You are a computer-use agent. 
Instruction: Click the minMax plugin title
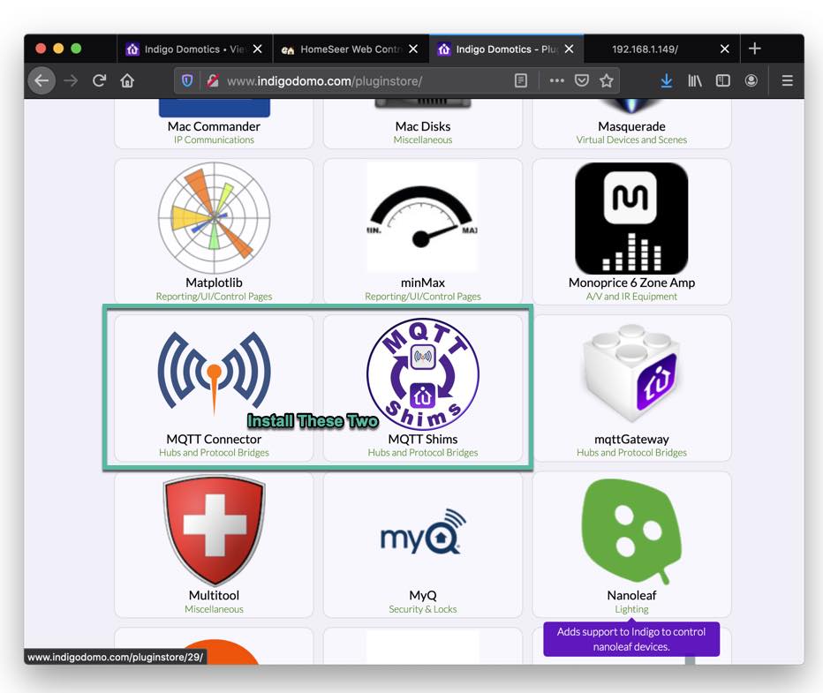[422, 282]
